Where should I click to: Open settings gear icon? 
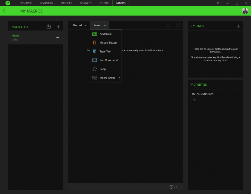tap(218, 3)
